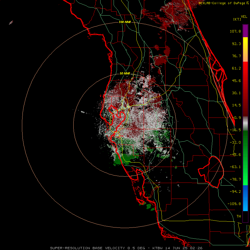The image size is (250, 250).
Task: Click the 14.5 velocity scale value
Action: [236, 105]
